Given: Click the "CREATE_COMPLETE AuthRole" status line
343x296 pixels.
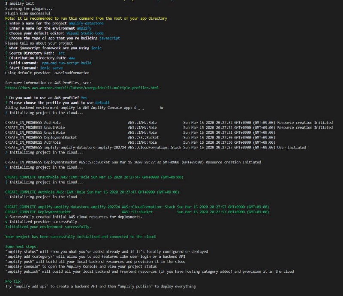Looking at the screenshot, I should point(92,192).
